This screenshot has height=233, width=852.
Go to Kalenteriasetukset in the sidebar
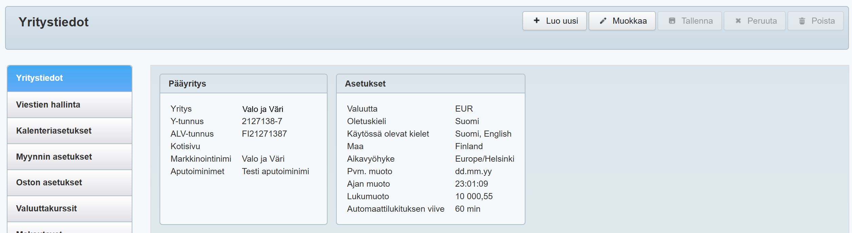[69, 131]
